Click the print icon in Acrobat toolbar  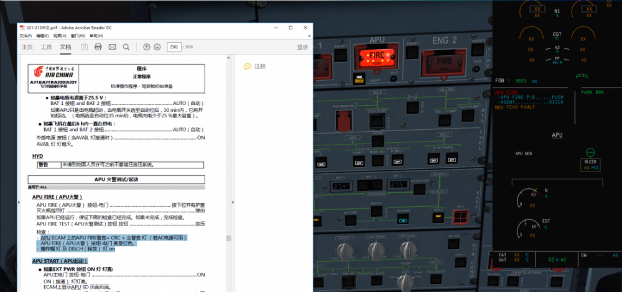click(98, 47)
